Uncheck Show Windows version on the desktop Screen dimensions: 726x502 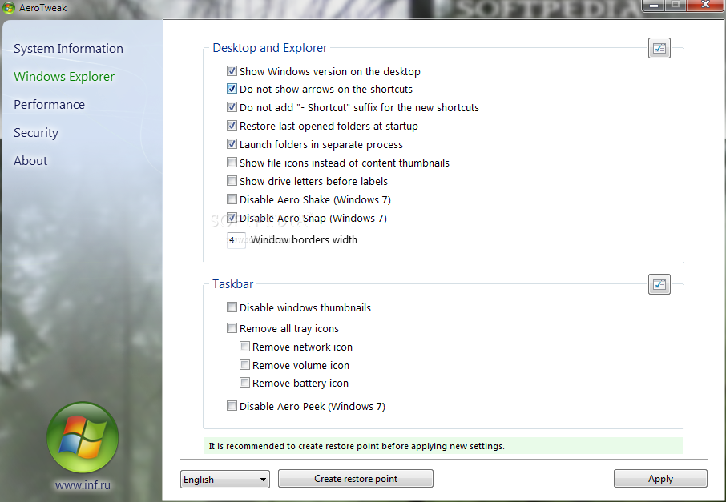(x=232, y=71)
